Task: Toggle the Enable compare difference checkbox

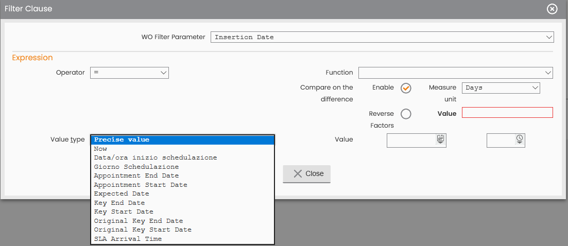Action: coord(406,88)
